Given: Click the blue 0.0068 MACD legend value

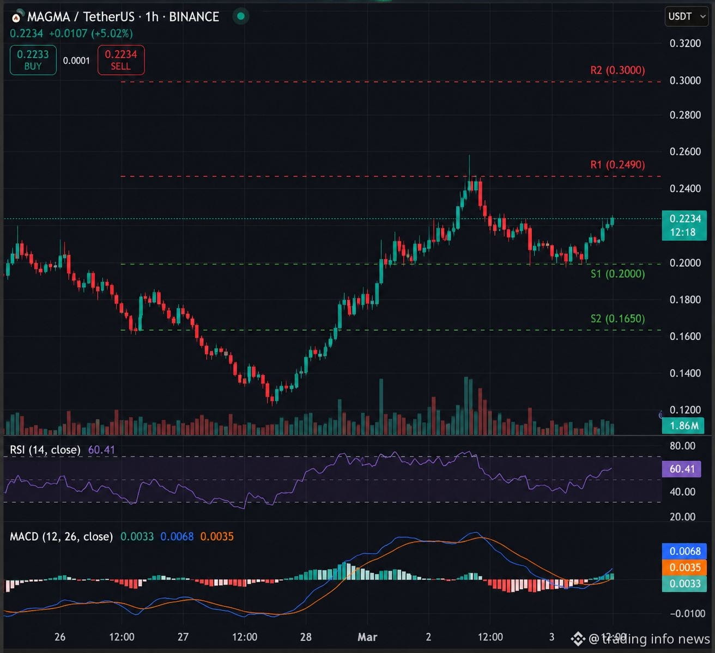Looking at the screenshot, I should 177,536.
